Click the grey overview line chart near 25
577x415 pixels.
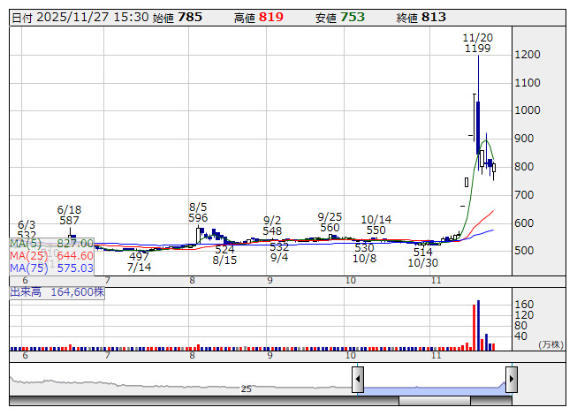click(x=177, y=385)
